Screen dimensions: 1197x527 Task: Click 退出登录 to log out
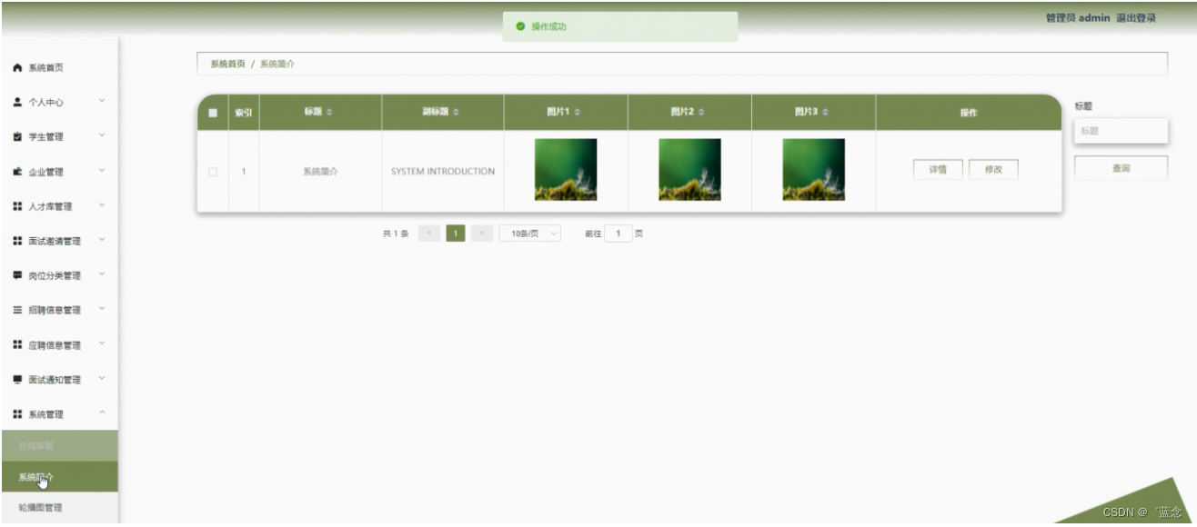1136,18
